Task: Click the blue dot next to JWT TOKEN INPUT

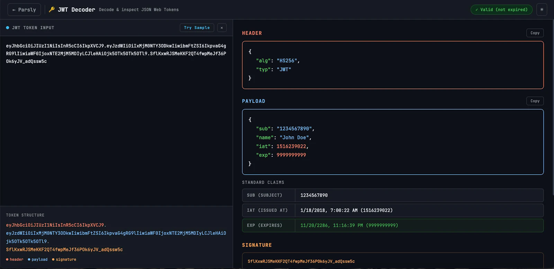Action: coord(8,28)
